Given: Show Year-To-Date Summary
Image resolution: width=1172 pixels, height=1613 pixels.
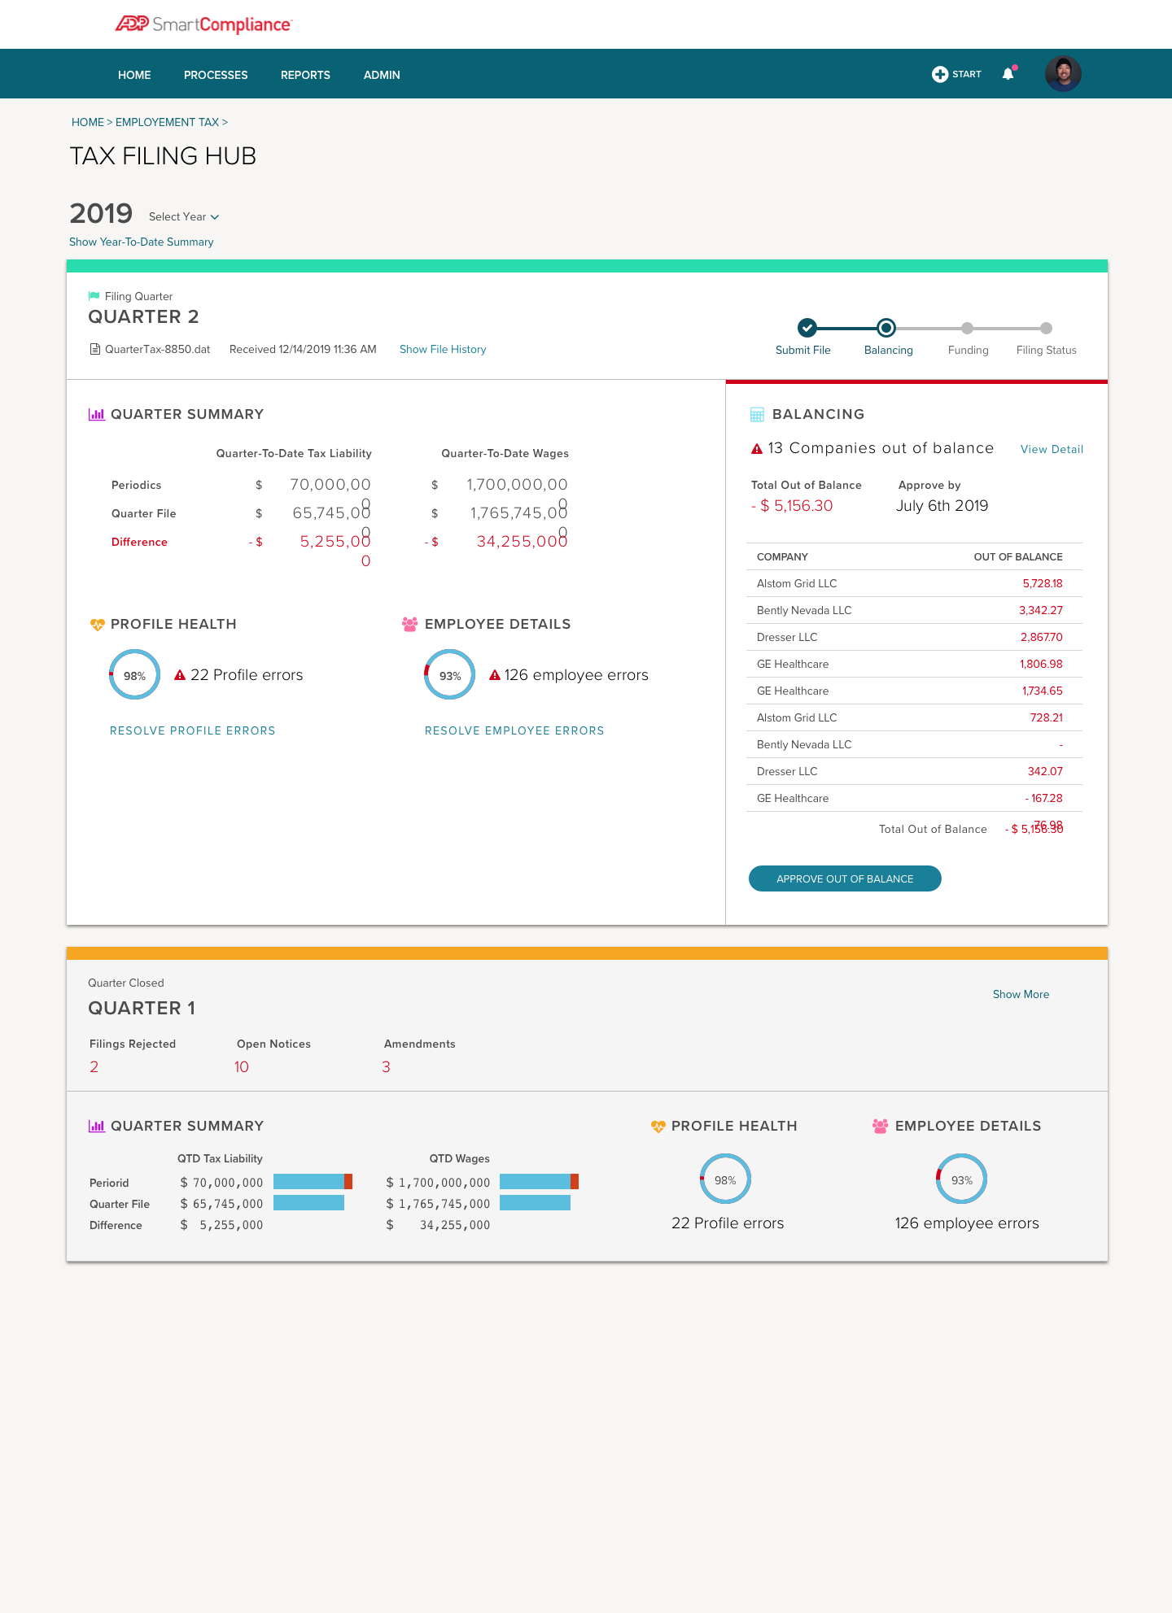Looking at the screenshot, I should 142,242.
